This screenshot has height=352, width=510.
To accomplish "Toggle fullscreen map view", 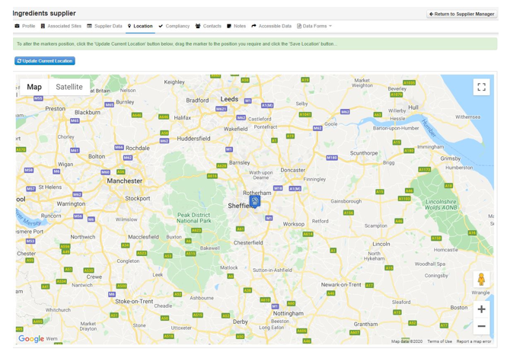I will [x=481, y=87].
